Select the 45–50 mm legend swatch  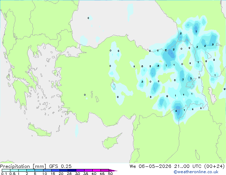pyautogui.click(x=105, y=170)
